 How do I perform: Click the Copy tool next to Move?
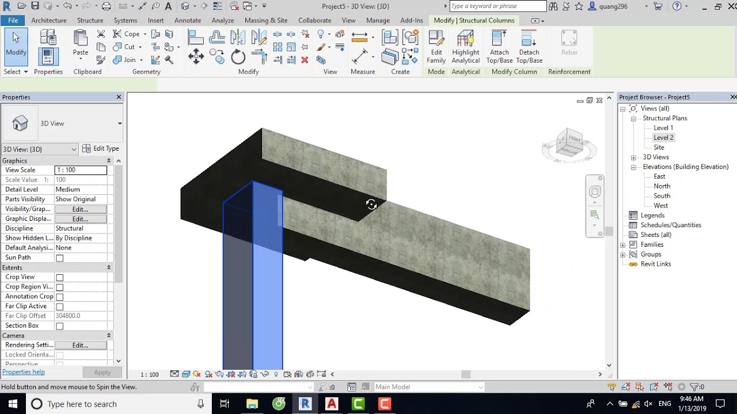click(x=217, y=56)
